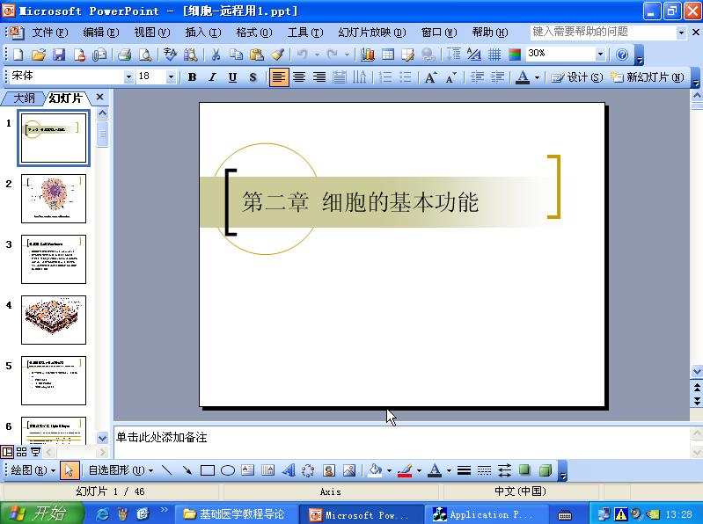Switch to the 大纲 (Outline) tab
This screenshot has width=703, height=524.
pos(23,98)
